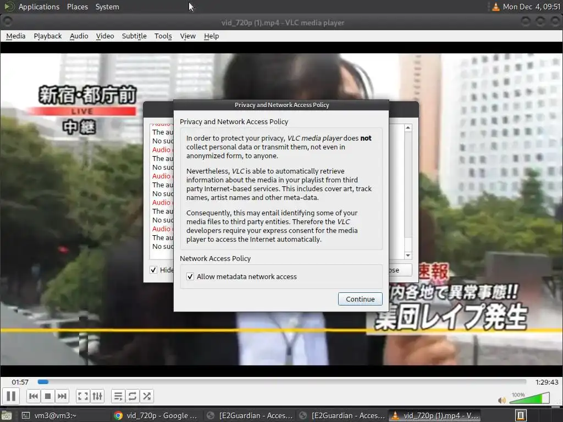The width and height of the screenshot is (563, 422).
Task: Click the Network Access Policy heading
Action: [x=215, y=258]
